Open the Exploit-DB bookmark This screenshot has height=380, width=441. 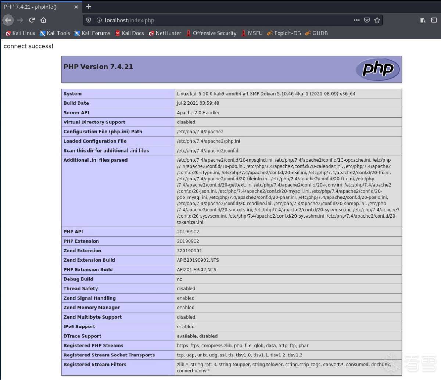point(284,33)
